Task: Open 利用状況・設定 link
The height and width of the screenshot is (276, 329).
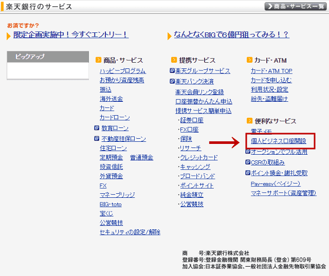Action: 269,89
